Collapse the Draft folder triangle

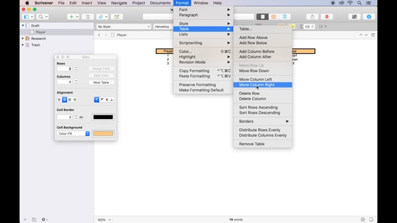[x=23, y=25]
